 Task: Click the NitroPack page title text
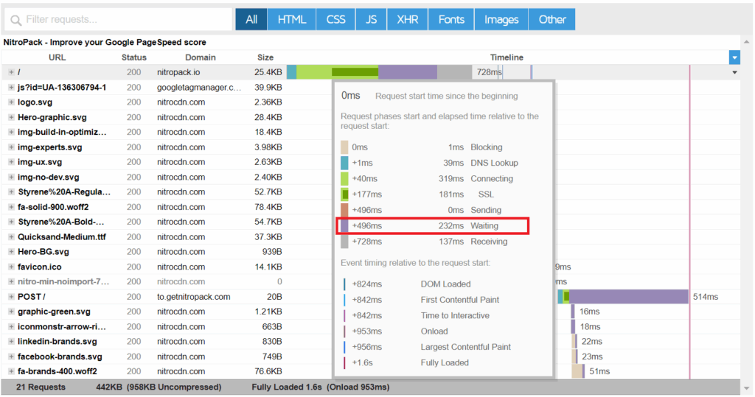(x=105, y=42)
